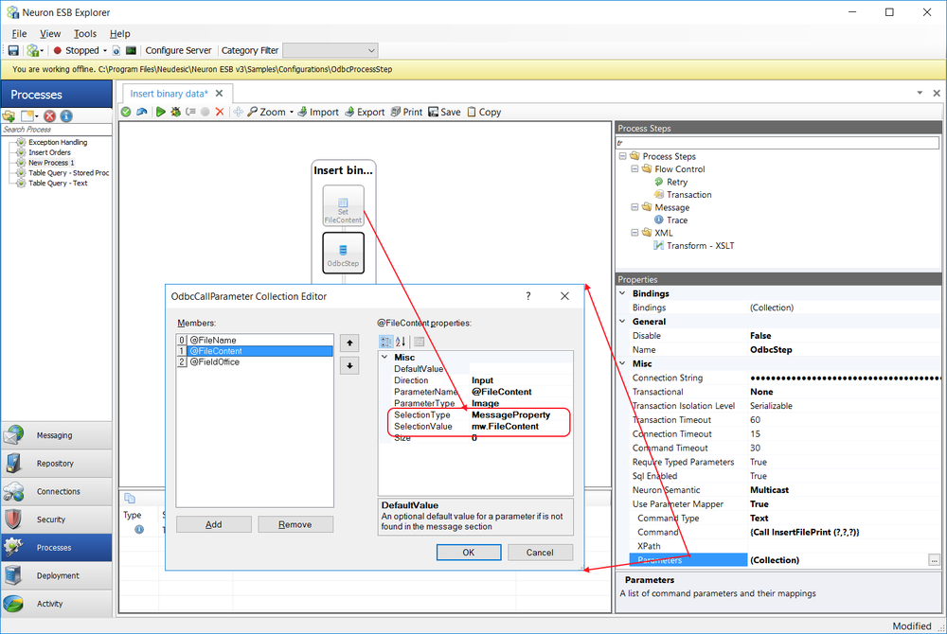Select the Retry step under Flow Control
This screenshot has height=634, width=947.
point(677,182)
